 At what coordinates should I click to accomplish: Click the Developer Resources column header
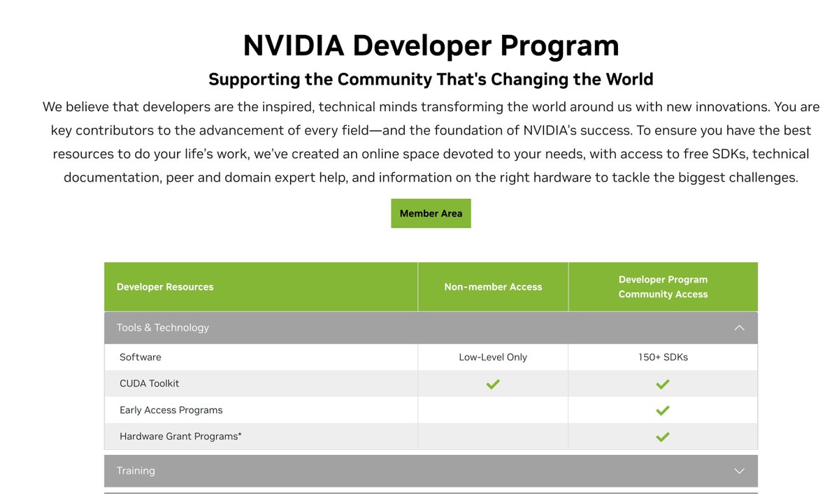point(165,287)
